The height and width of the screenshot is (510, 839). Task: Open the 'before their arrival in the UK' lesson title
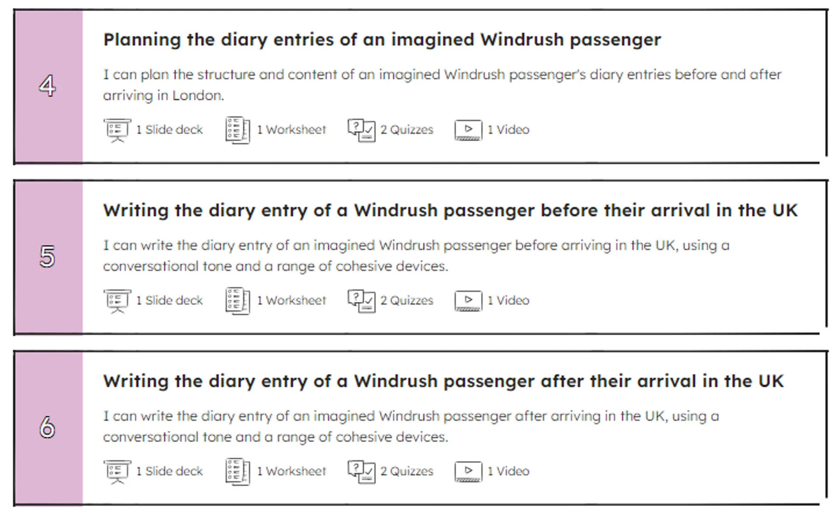(x=450, y=211)
